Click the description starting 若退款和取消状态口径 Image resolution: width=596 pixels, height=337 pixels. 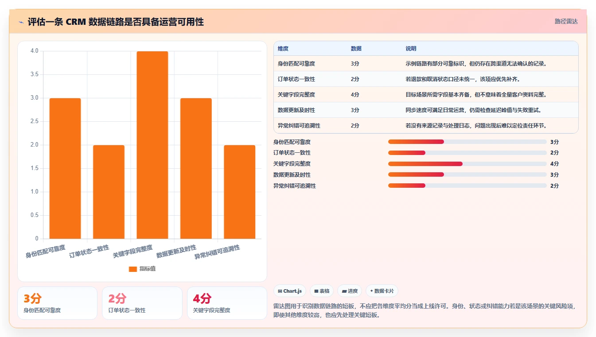(x=464, y=79)
